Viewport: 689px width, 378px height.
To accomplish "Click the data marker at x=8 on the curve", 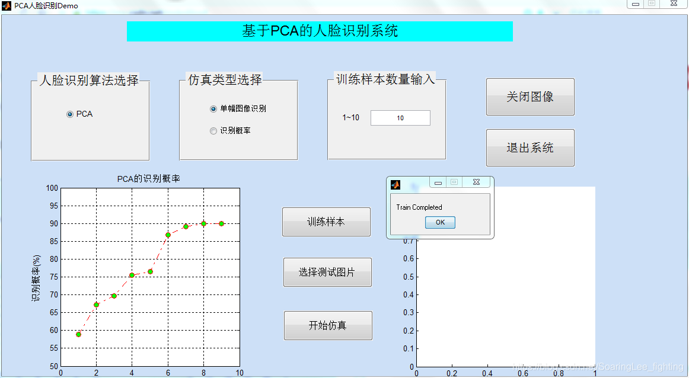I will [x=203, y=223].
